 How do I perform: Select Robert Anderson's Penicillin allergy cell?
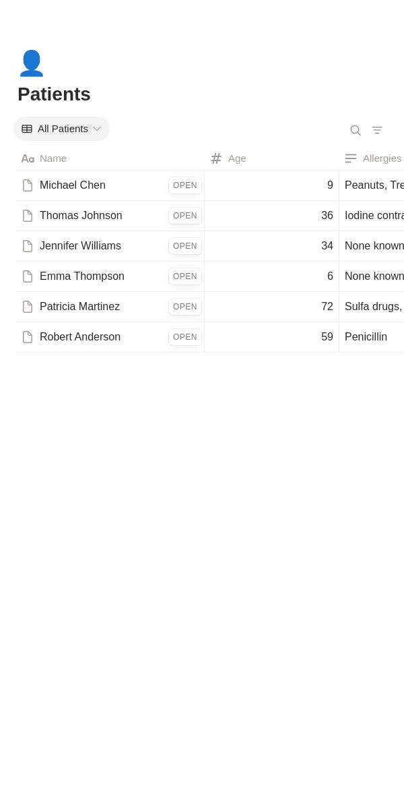(x=372, y=337)
